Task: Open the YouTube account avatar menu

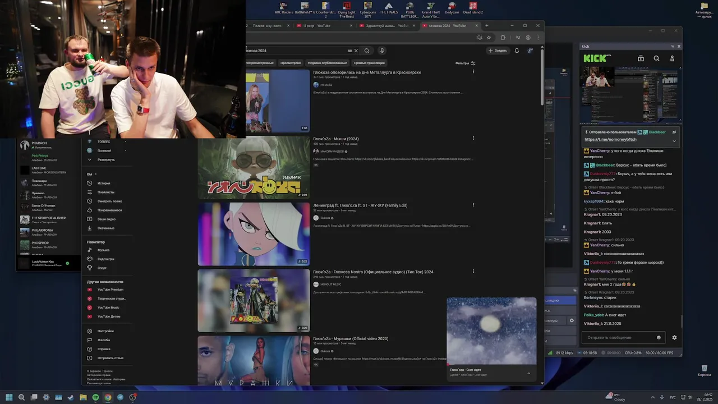Action: pyautogui.click(x=531, y=50)
